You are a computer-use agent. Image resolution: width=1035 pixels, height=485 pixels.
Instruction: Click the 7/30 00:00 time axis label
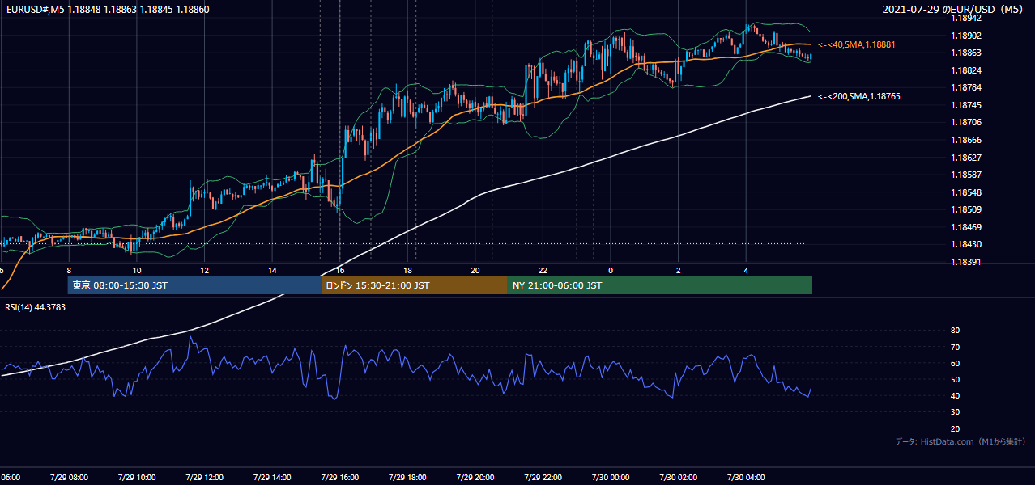(611, 477)
